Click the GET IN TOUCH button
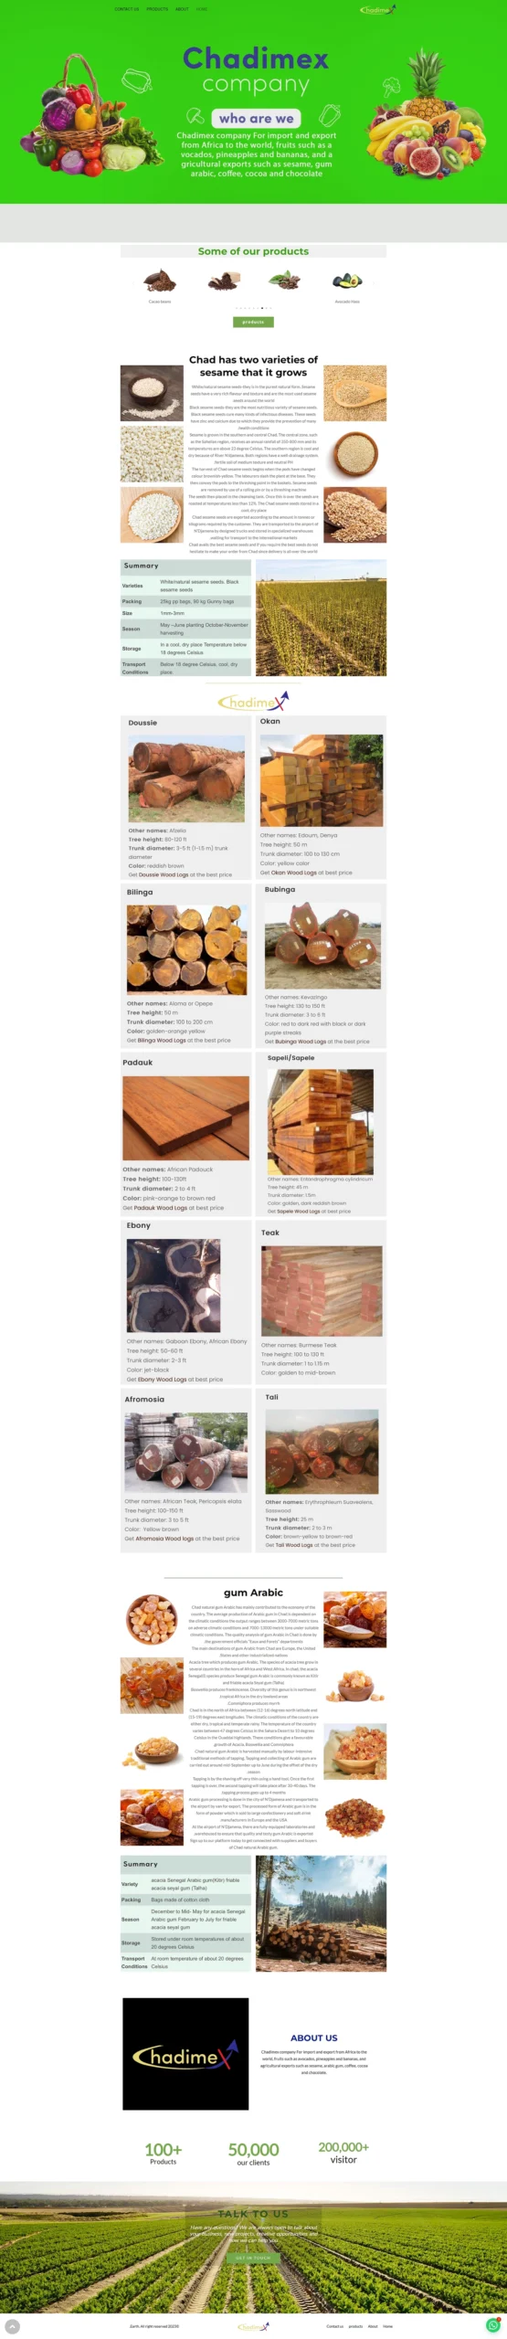Viewport: 507px width, 2339px height. point(253,2258)
